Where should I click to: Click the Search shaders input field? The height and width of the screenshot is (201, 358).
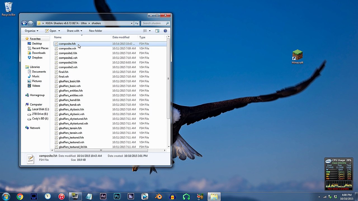tap(153, 23)
